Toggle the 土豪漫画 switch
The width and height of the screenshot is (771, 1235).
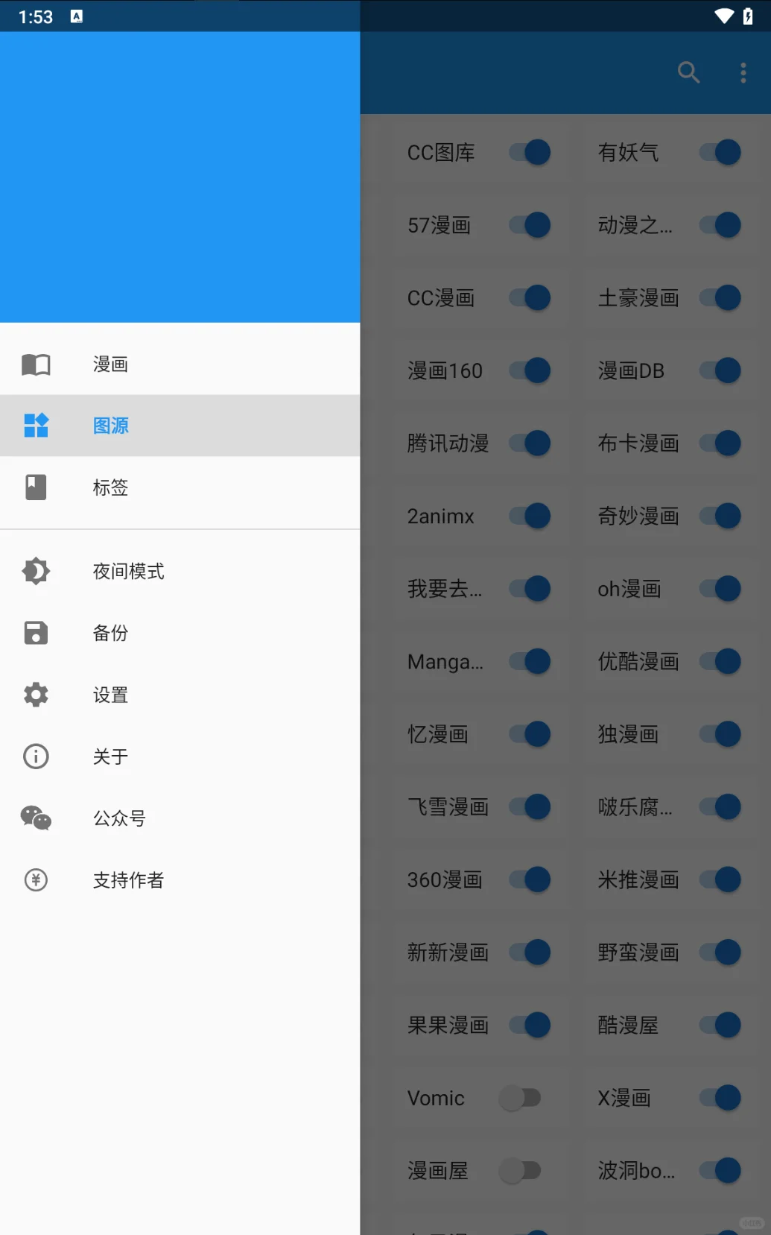[720, 298]
